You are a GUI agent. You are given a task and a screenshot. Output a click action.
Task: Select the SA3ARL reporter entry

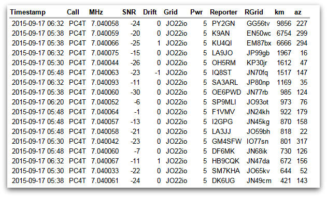pyautogui.click(x=225, y=82)
